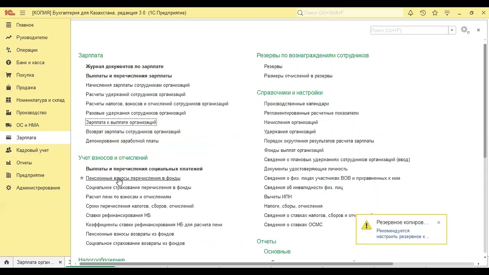This screenshot has width=489, height=275.
Task: Open Удержания организаций
Action: pyautogui.click(x=290, y=132)
